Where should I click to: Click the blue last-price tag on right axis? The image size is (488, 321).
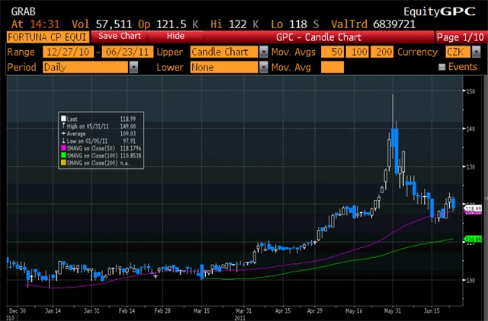473,208
